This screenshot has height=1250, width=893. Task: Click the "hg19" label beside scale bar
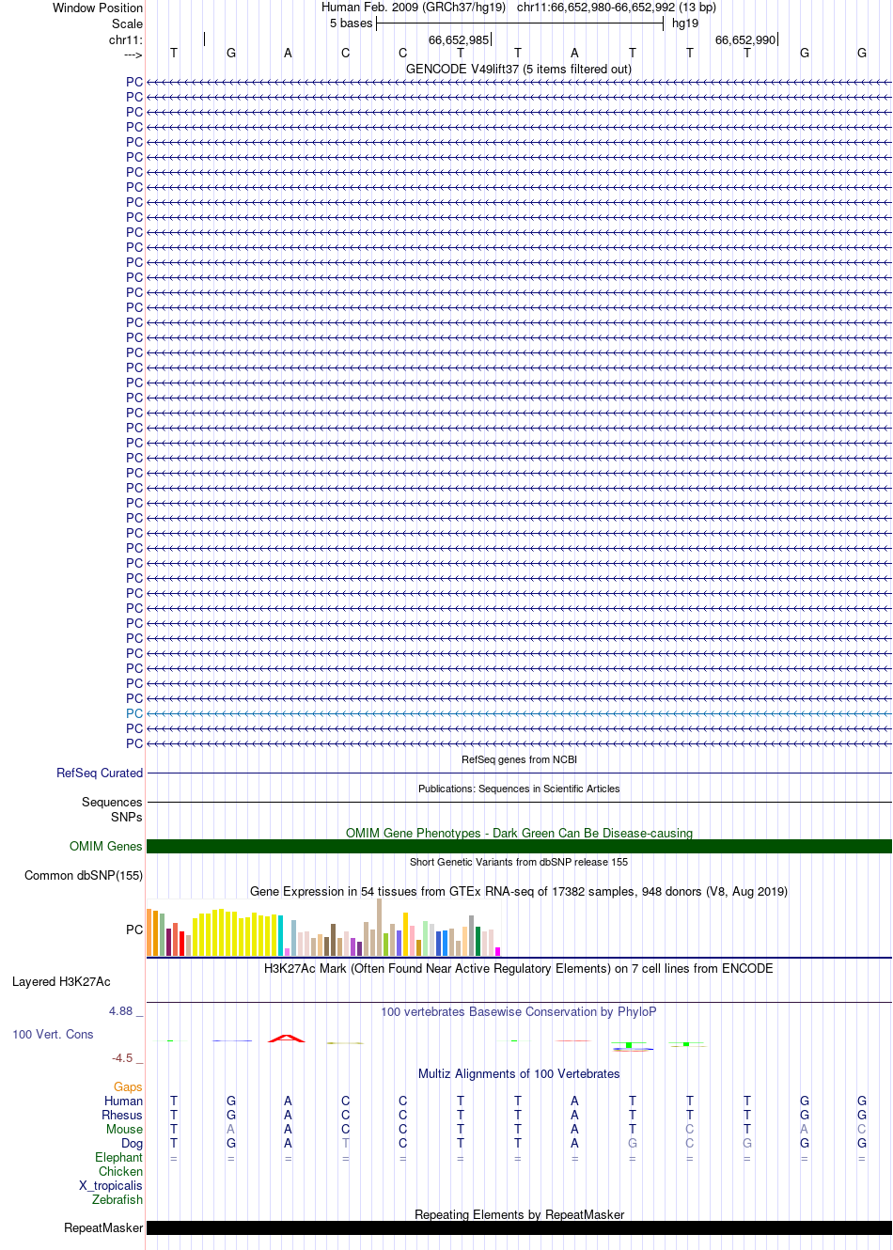tap(685, 23)
